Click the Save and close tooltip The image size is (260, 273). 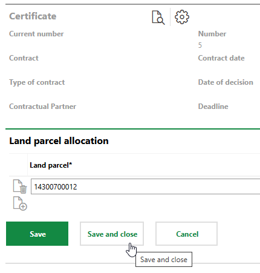(164, 259)
